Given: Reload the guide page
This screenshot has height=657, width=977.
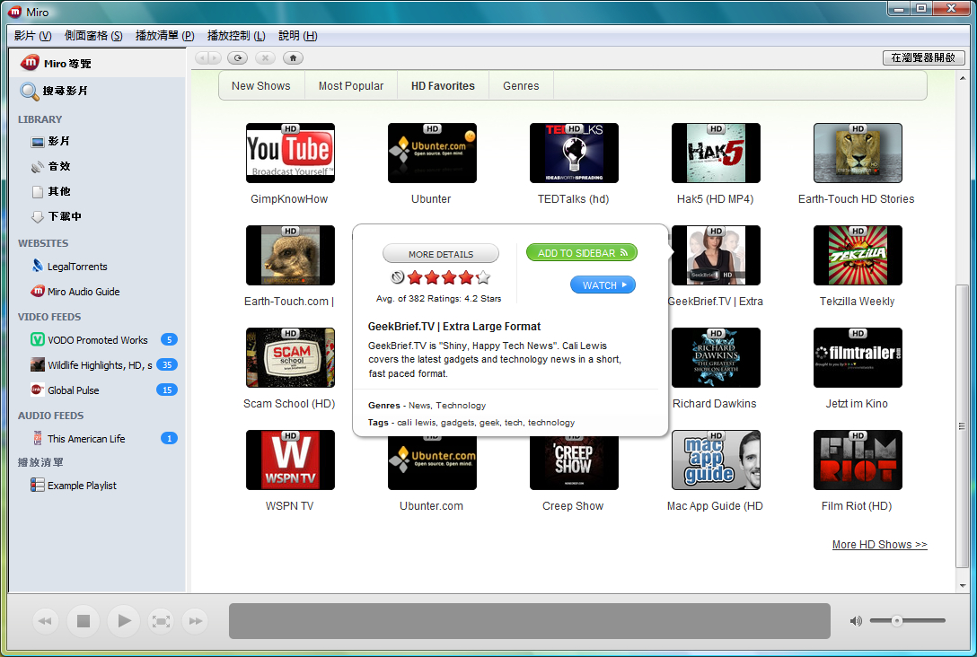Looking at the screenshot, I should (237, 58).
